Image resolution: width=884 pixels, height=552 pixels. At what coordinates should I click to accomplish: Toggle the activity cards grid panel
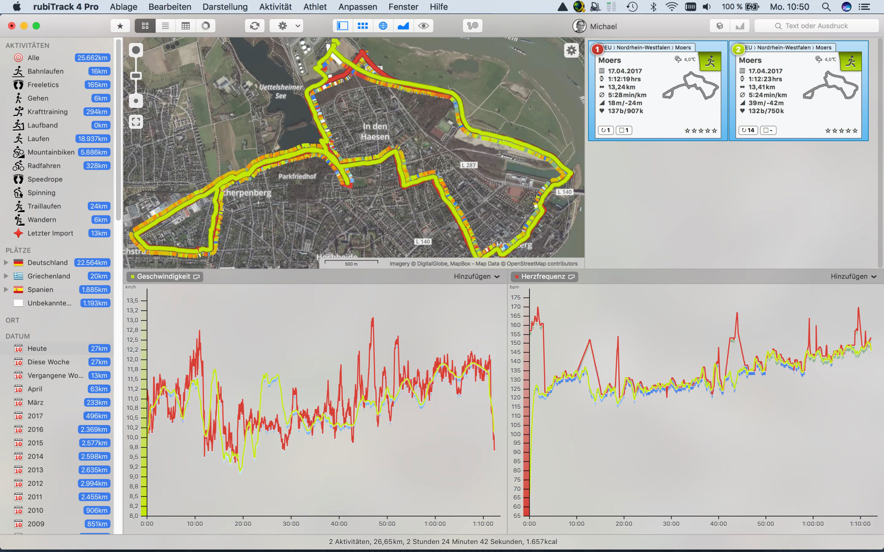coord(363,26)
